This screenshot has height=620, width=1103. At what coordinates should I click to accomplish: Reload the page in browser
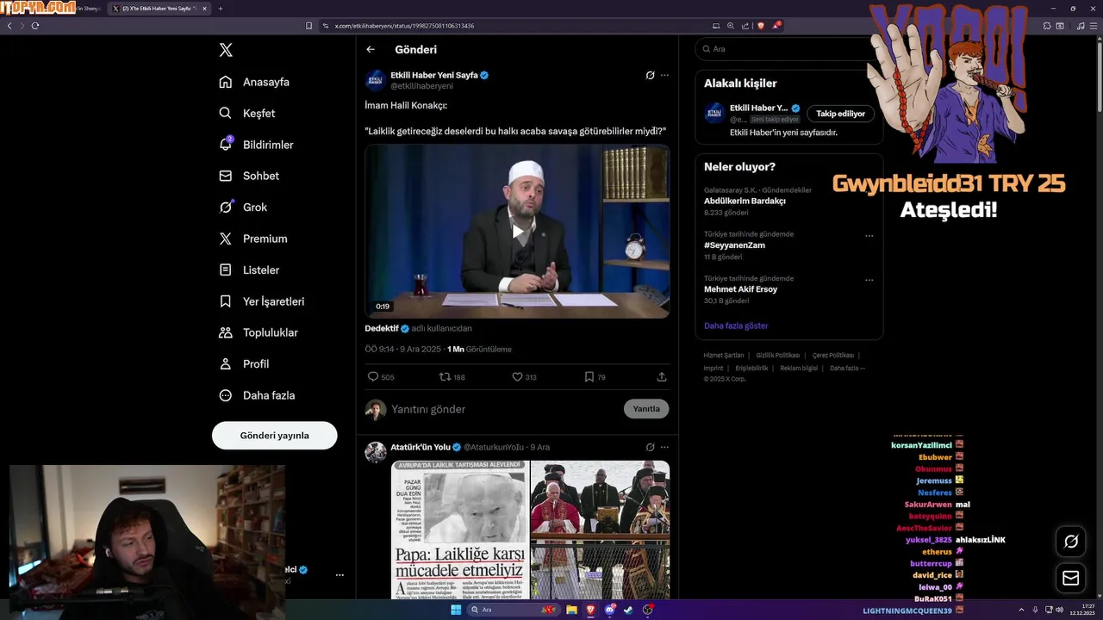tap(35, 26)
